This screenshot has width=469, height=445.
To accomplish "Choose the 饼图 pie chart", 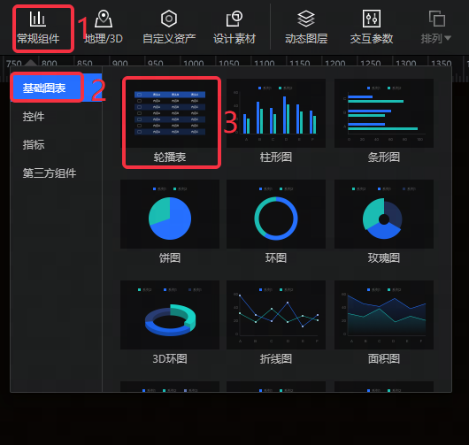I will point(170,222).
